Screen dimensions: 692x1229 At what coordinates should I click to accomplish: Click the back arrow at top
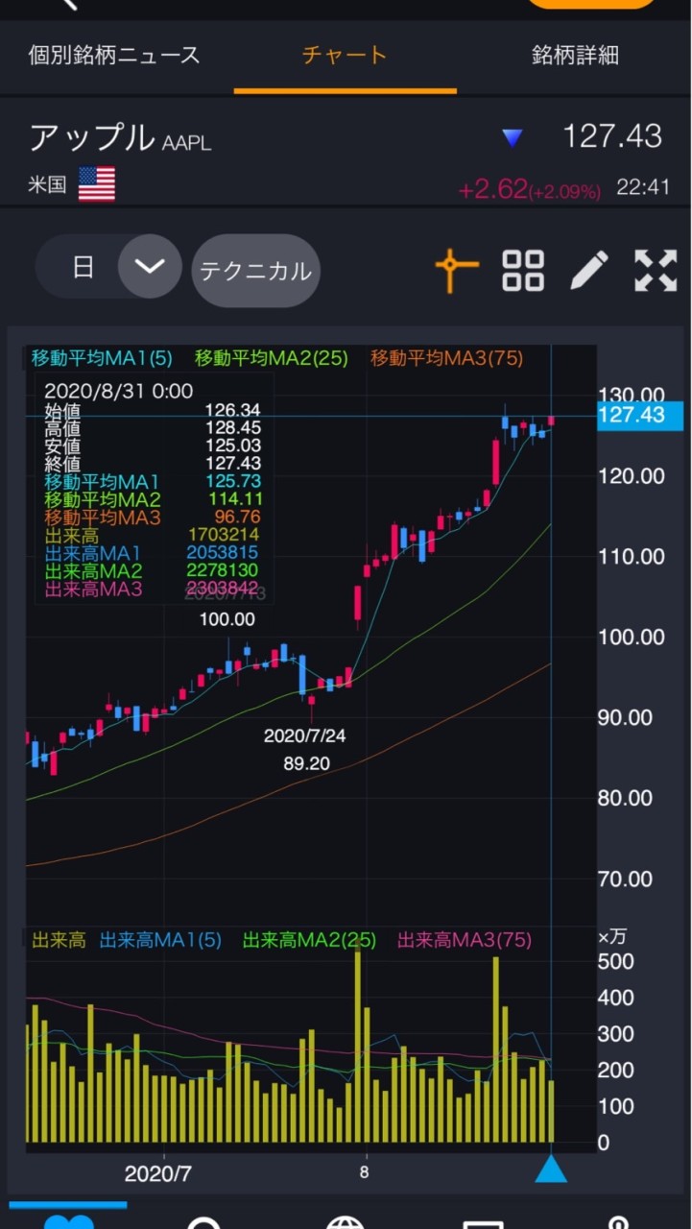pos(67,4)
